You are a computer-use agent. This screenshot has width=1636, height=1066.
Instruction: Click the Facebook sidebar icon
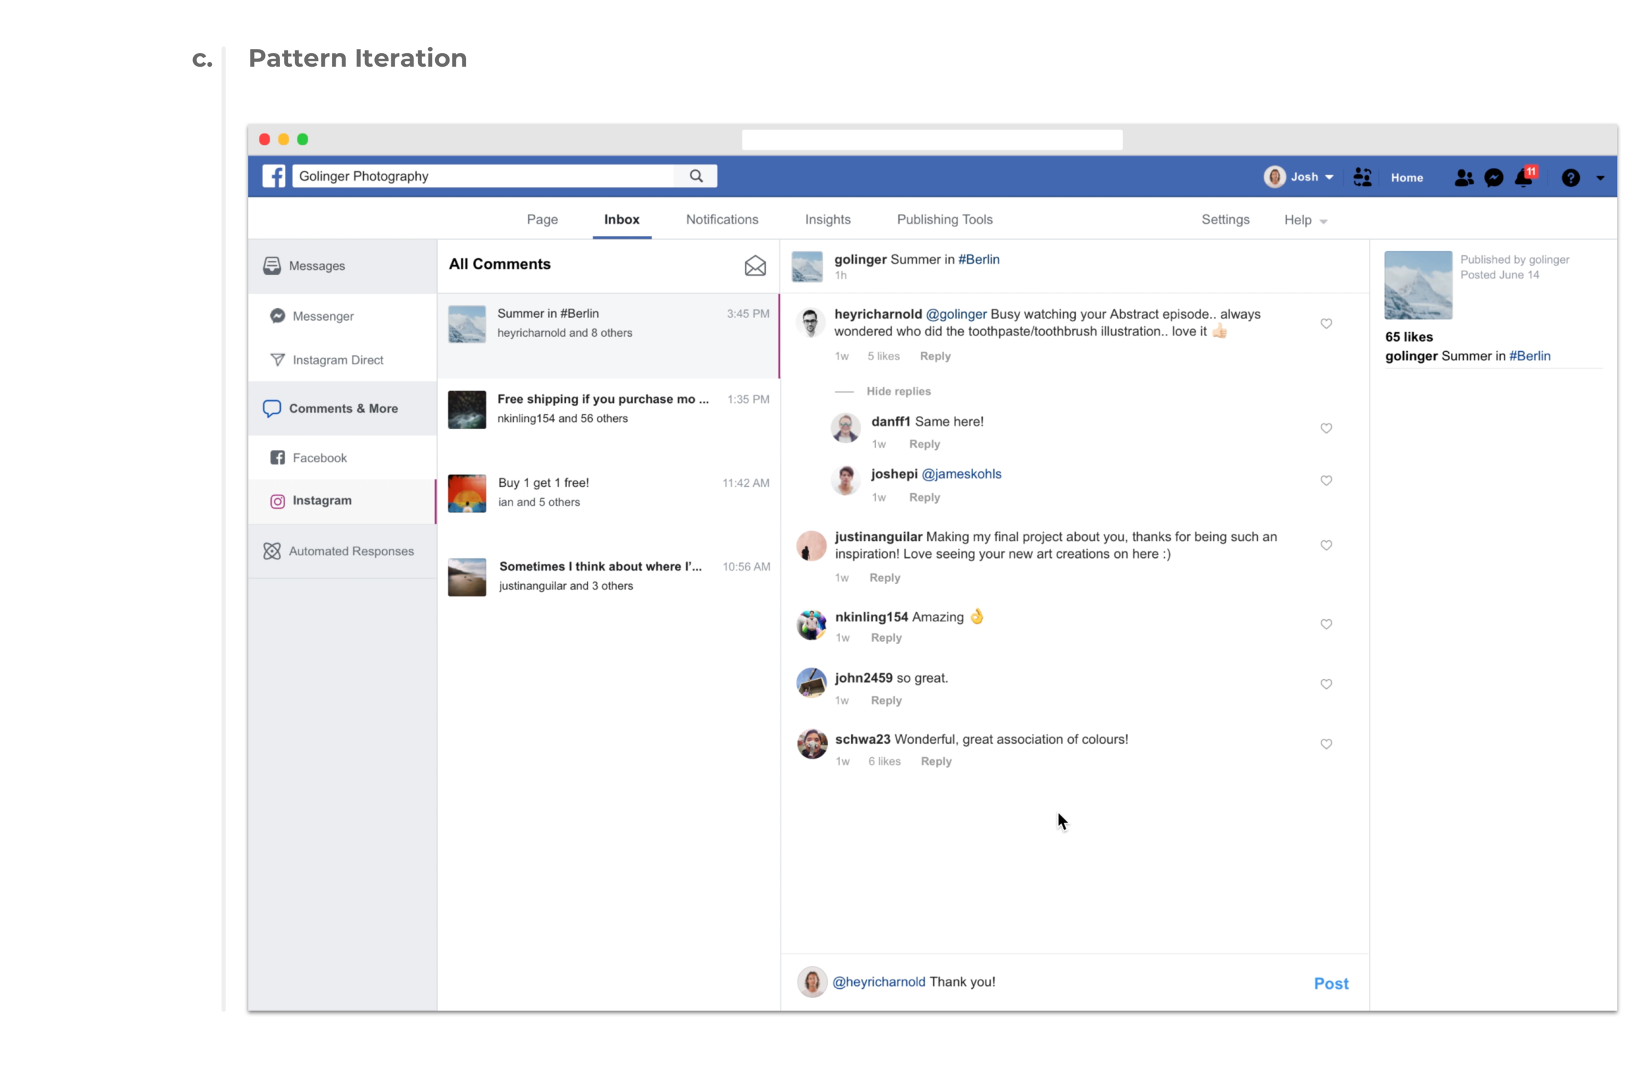pyautogui.click(x=277, y=458)
